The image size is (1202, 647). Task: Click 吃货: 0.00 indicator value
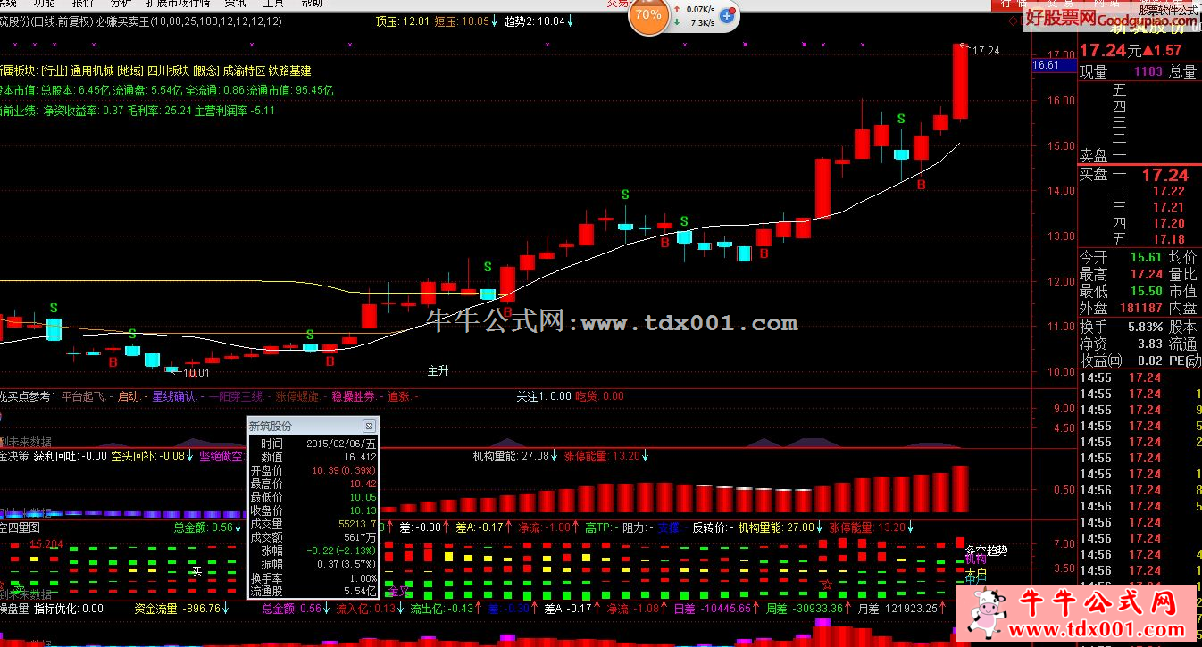point(600,396)
